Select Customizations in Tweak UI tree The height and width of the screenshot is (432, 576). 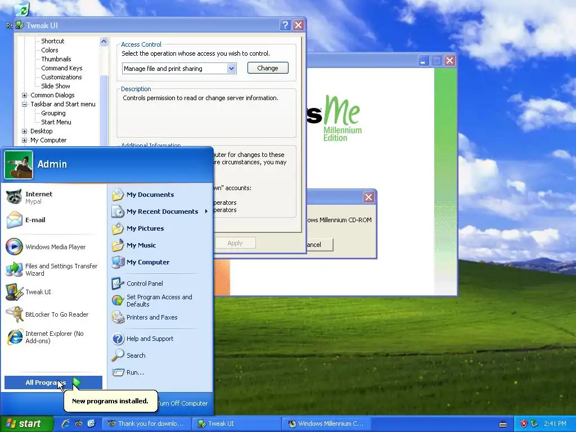[61, 77]
